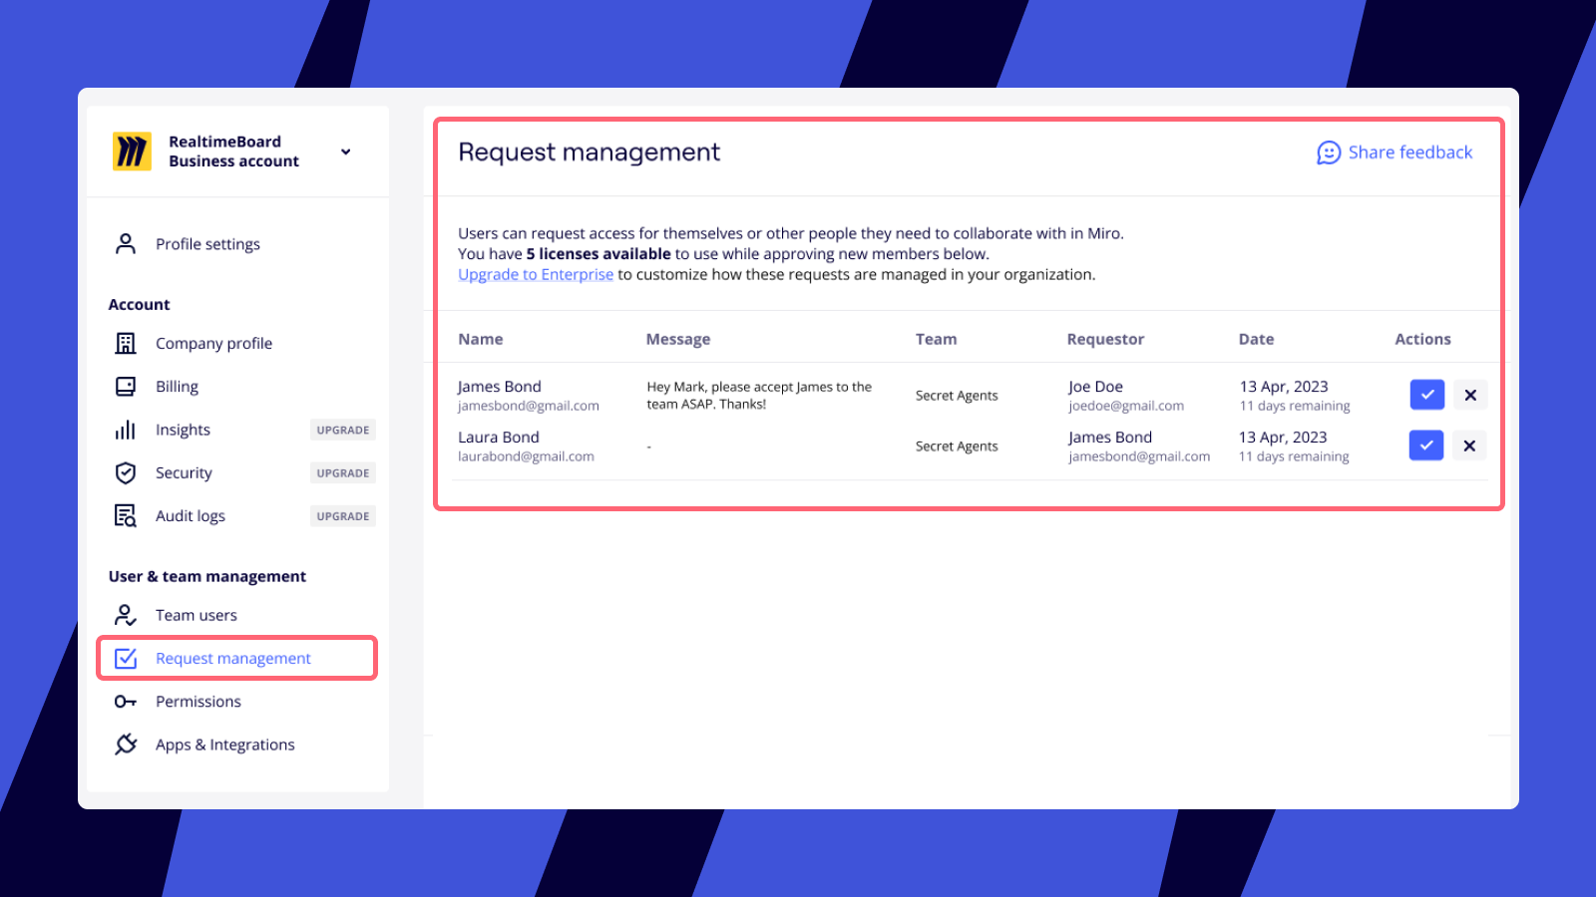Click the Permissions key icon

coord(126,702)
